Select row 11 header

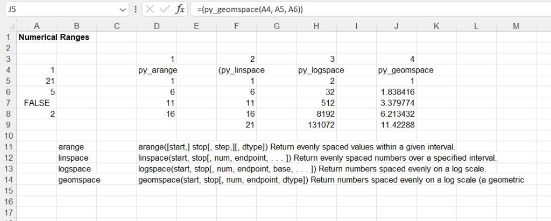pos(8,146)
